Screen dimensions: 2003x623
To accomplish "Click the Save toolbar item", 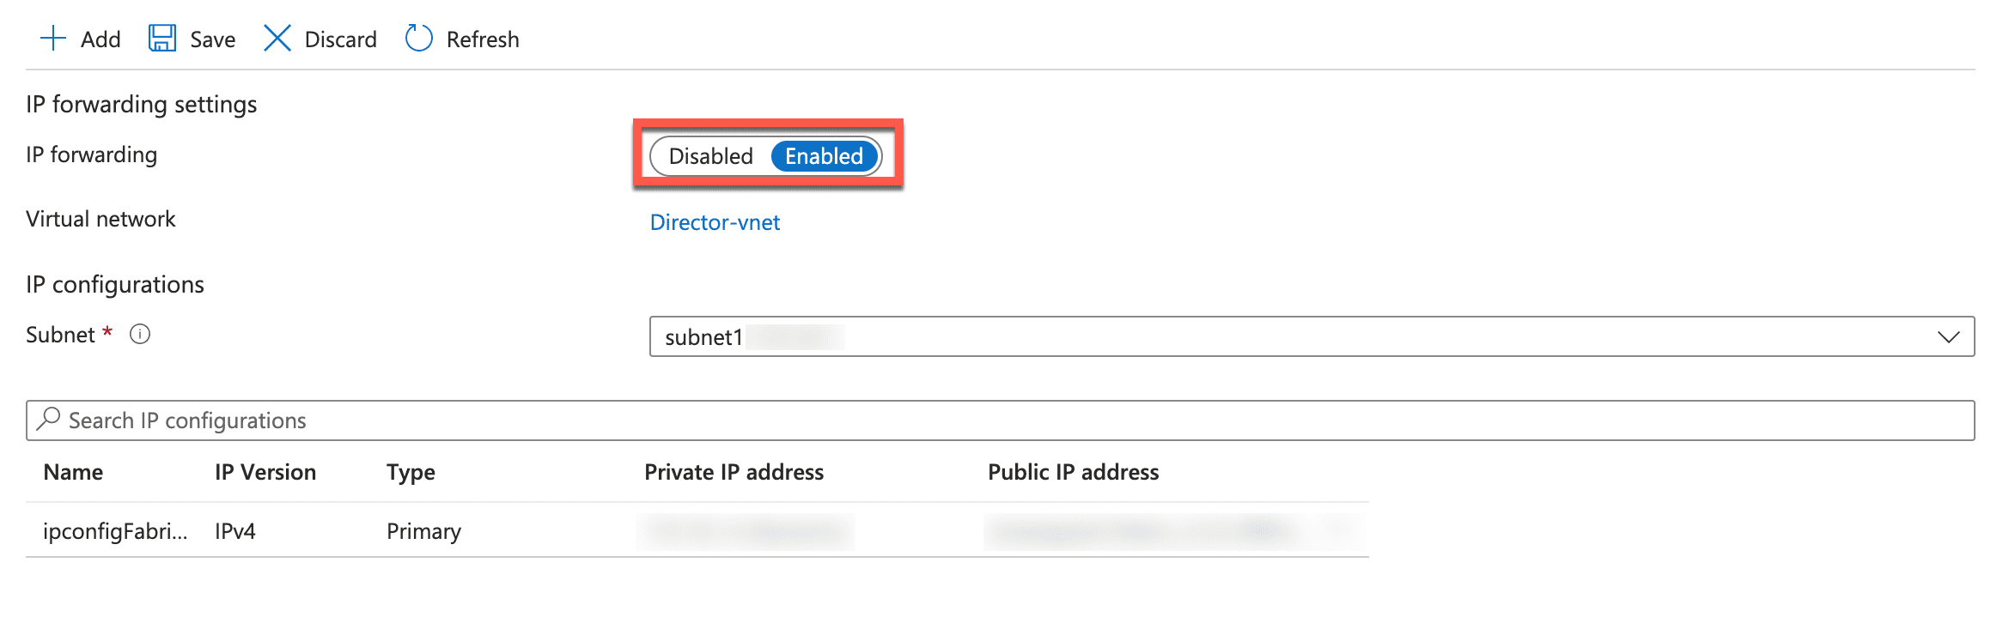I will 210,38.
